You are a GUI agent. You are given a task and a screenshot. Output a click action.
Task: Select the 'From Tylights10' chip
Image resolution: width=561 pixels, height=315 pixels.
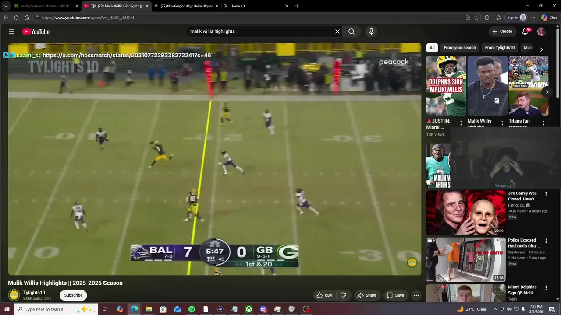click(500, 48)
